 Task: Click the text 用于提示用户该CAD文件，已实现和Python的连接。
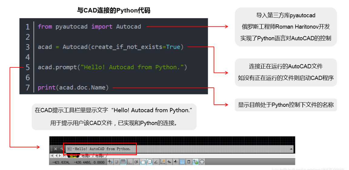point(114,123)
